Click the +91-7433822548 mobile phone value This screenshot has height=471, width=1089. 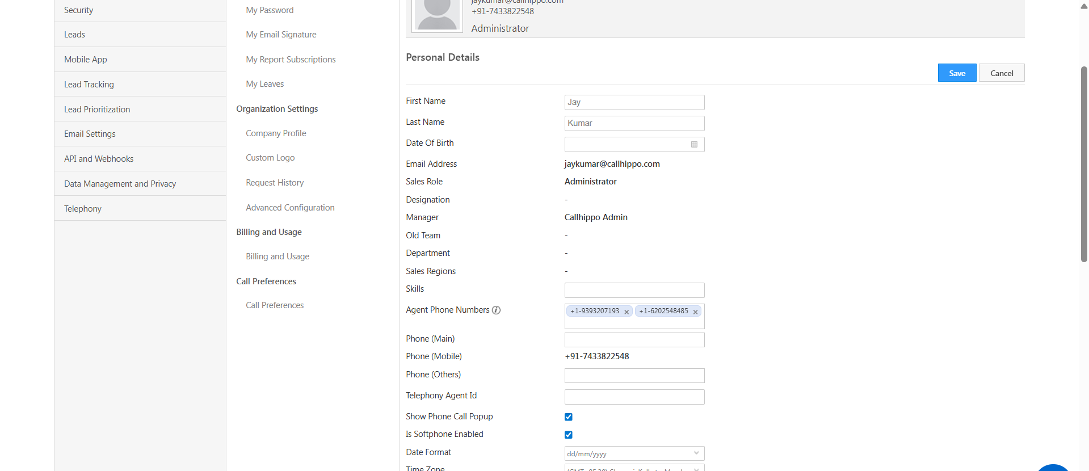[597, 356]
